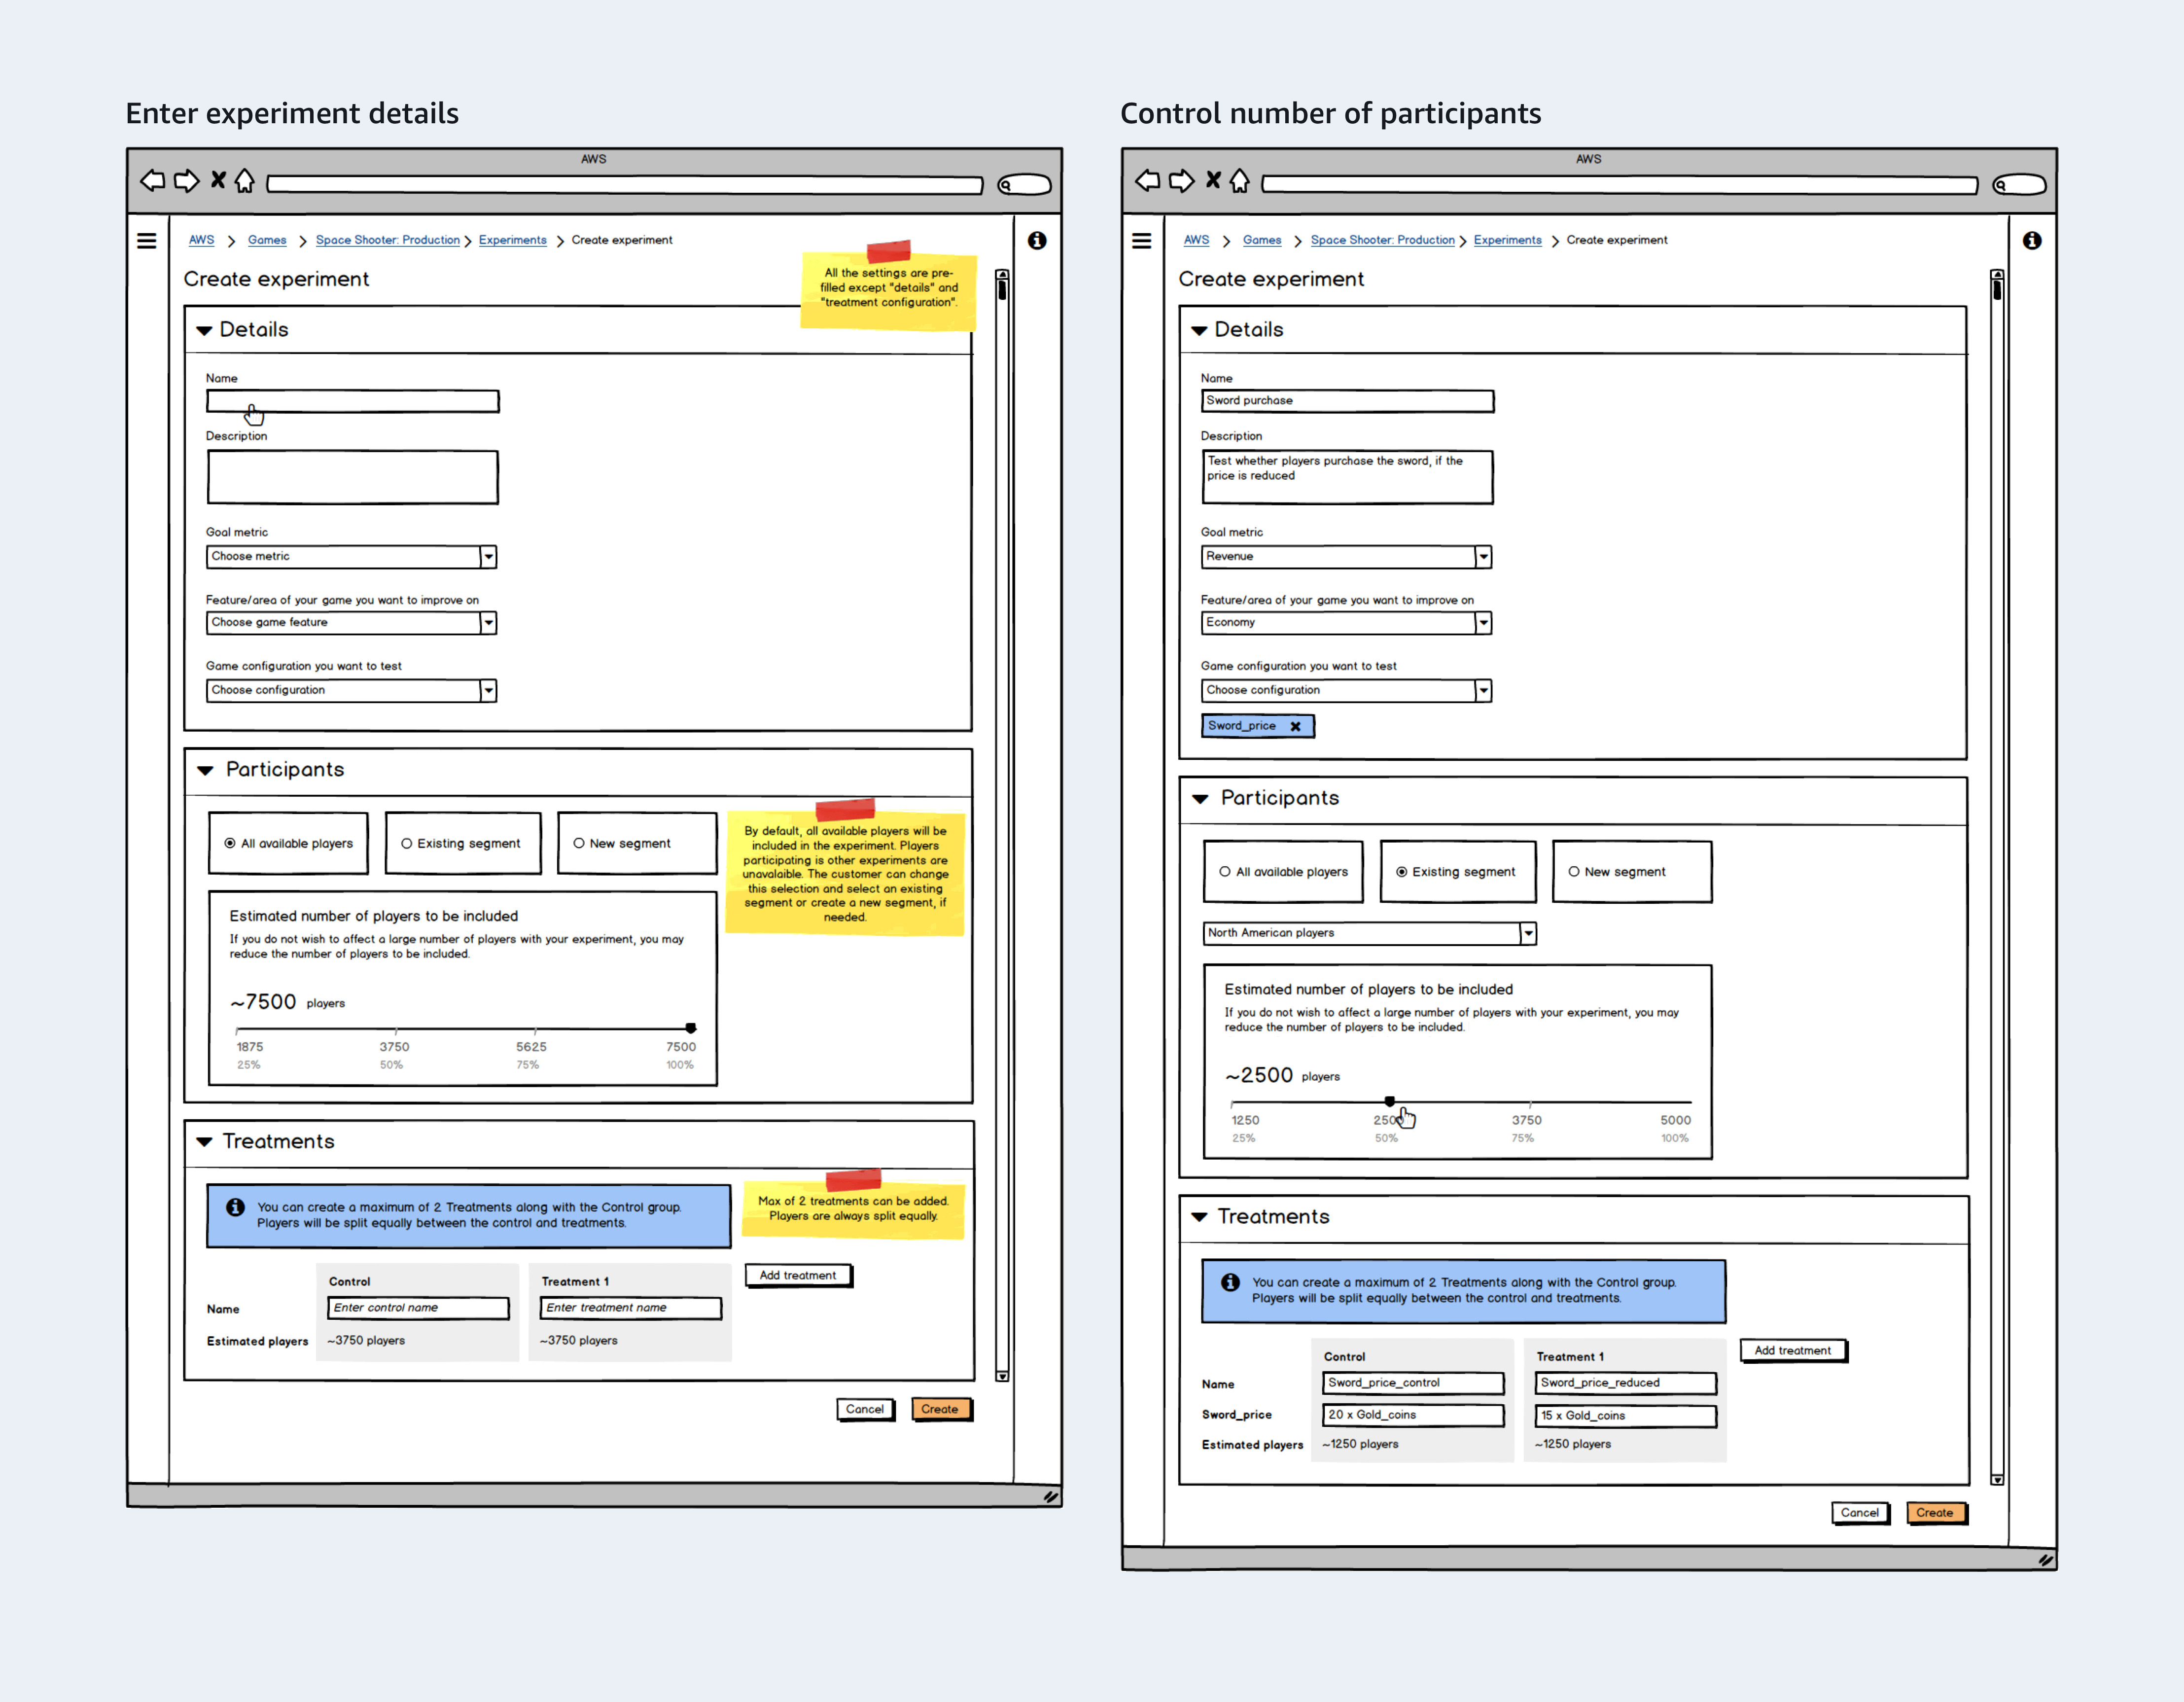The height and width of the screenshot is (1702, 2184).
Task: Remove the Sword_price tag with its X
Action: point(1295,727)
